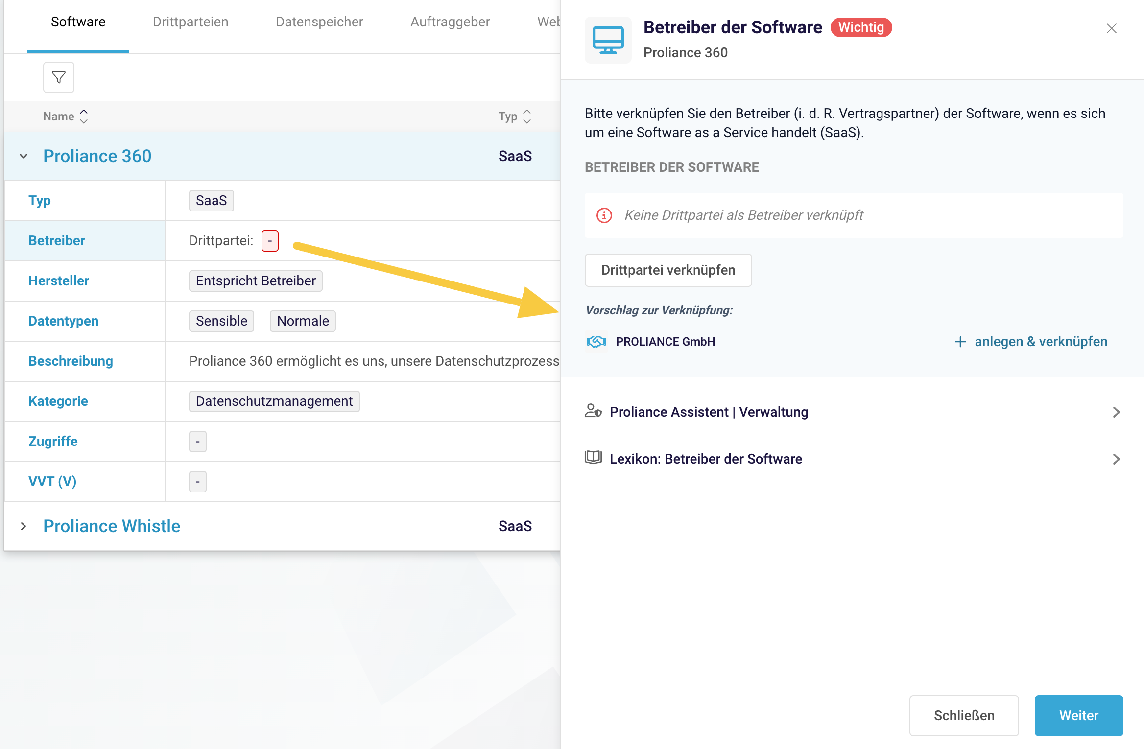Expand the Proliance Whistle row
This screenshot has width=1144, height=749.
click(x=24, y=526)
